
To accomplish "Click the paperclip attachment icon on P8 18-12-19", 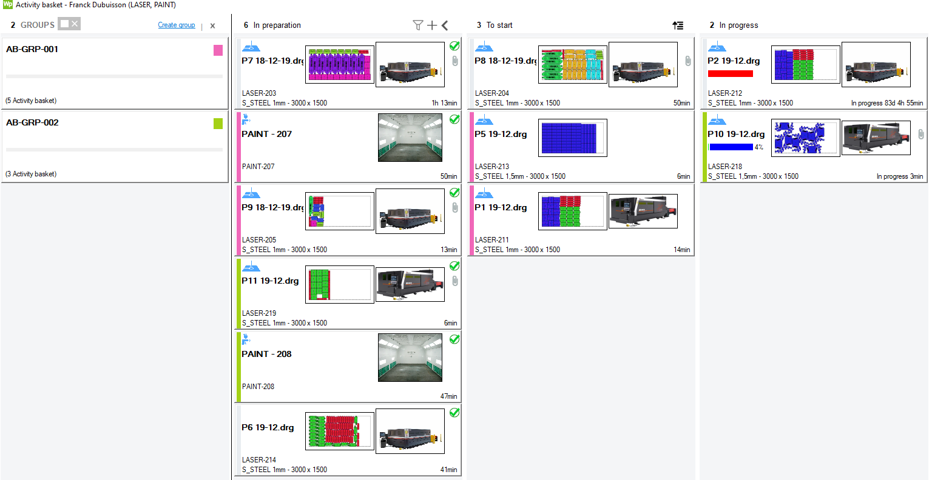I will click(x=687, y=61).
